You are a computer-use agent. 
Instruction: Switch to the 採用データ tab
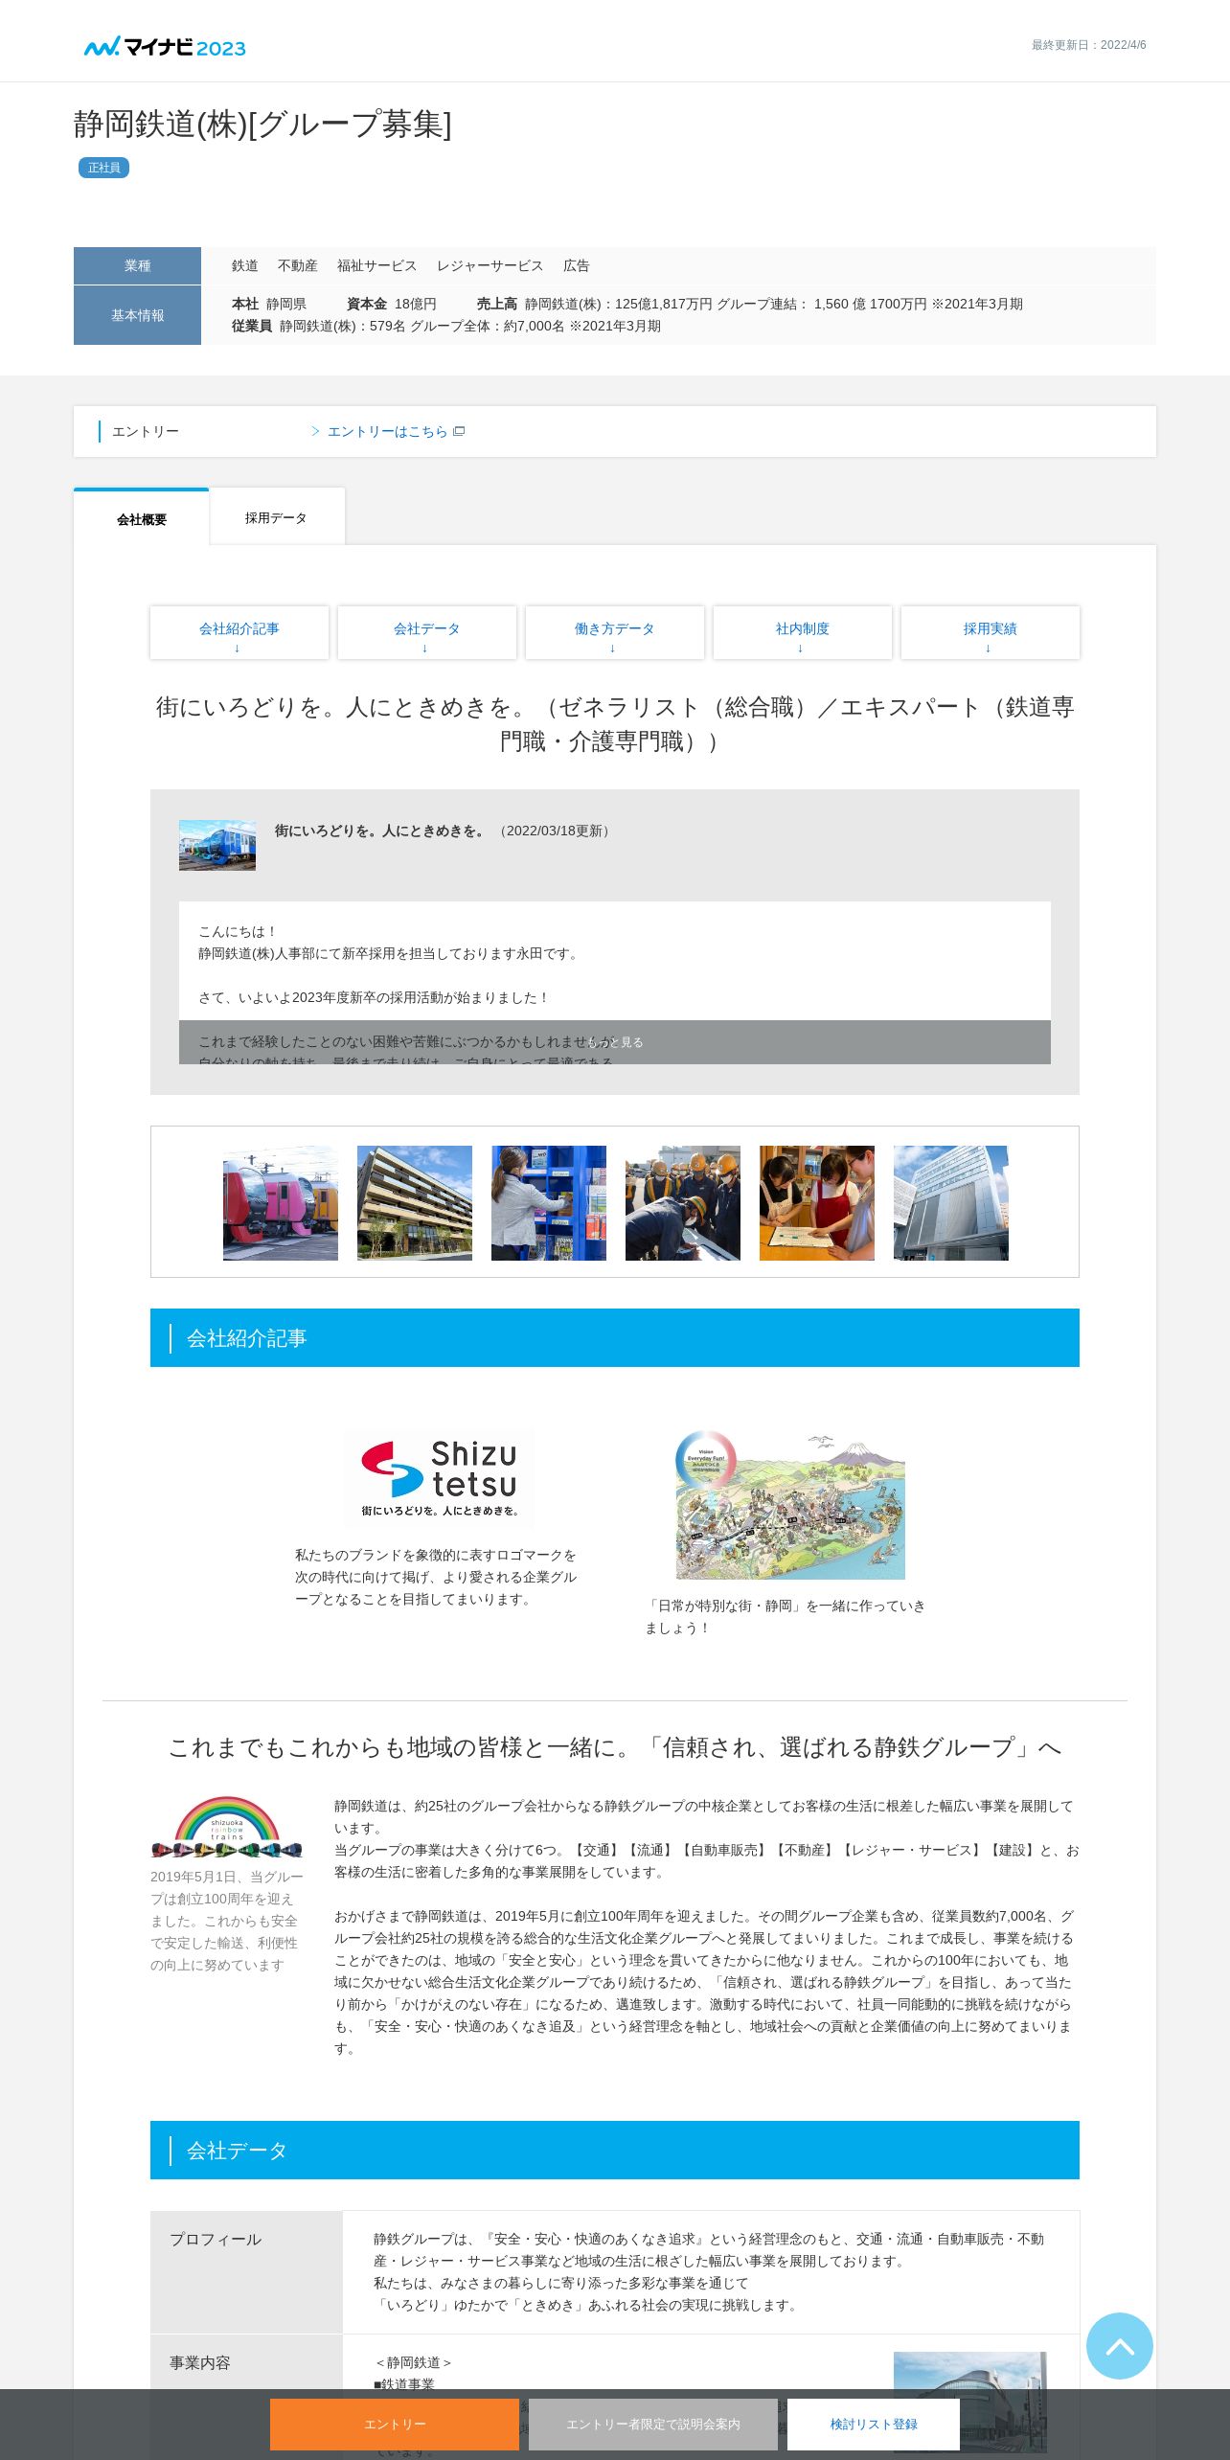coord(277,517)
